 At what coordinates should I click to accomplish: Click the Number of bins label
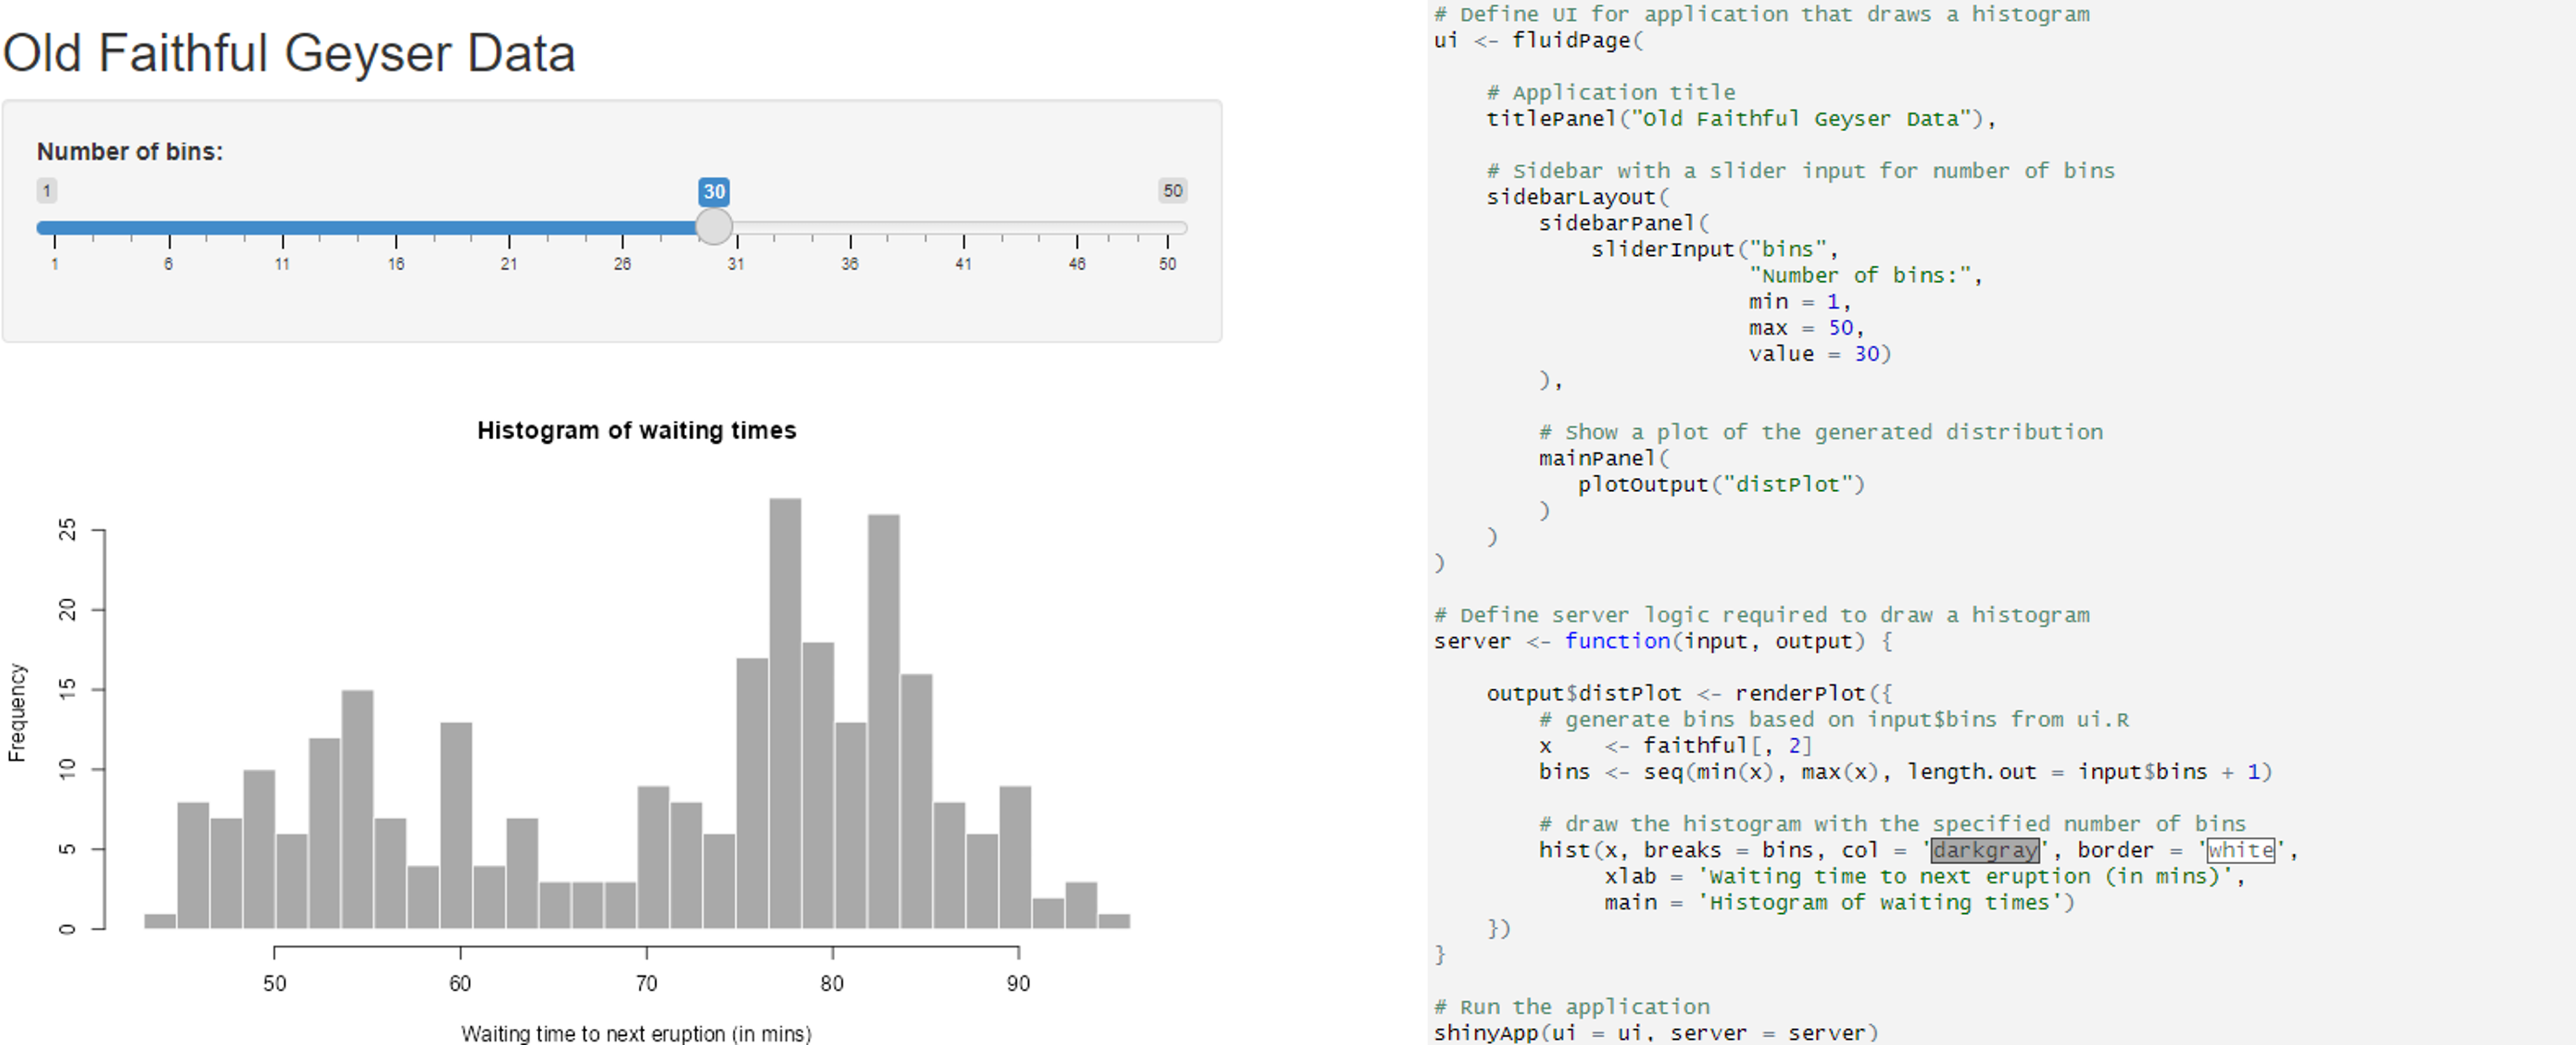[130, 151]
